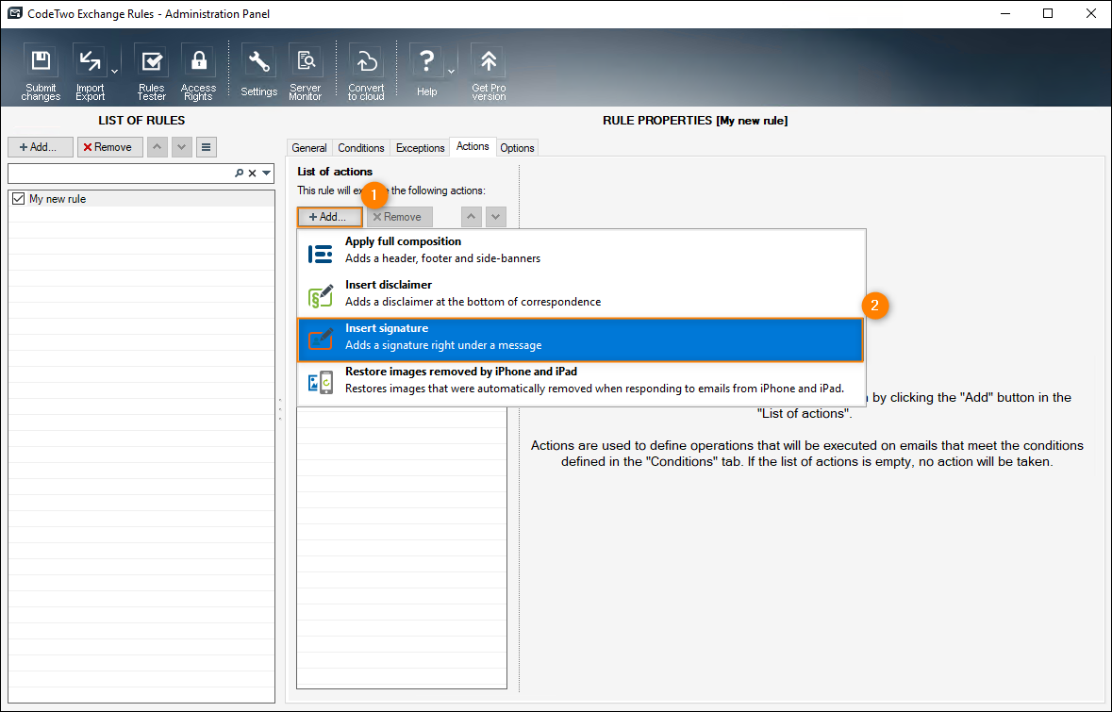Click the CodeTwo app icon in title bar

[14, 13]
